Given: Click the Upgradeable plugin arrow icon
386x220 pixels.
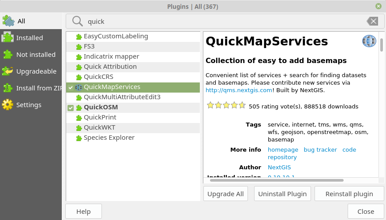Looking at the screenshot, I should tap(7, 71).
